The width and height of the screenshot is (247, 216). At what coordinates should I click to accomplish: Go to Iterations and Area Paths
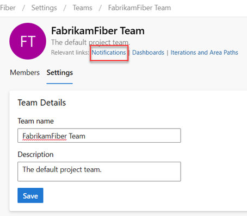204,53
